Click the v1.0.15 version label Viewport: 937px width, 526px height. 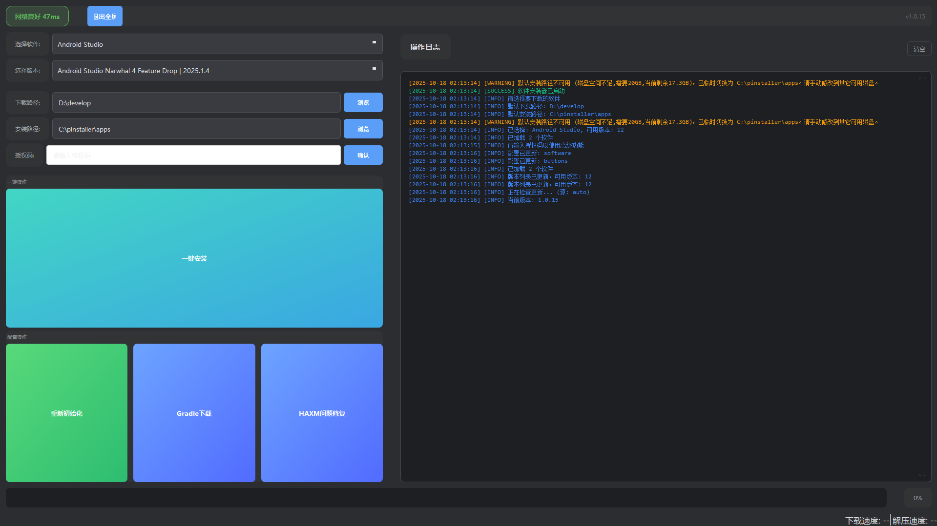pos(915,17)
